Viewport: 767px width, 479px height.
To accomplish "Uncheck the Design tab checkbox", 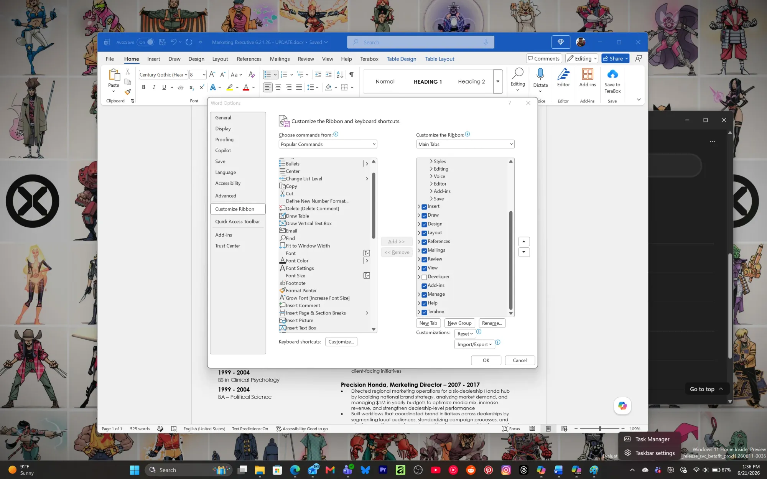I will (x=424, y=224).
